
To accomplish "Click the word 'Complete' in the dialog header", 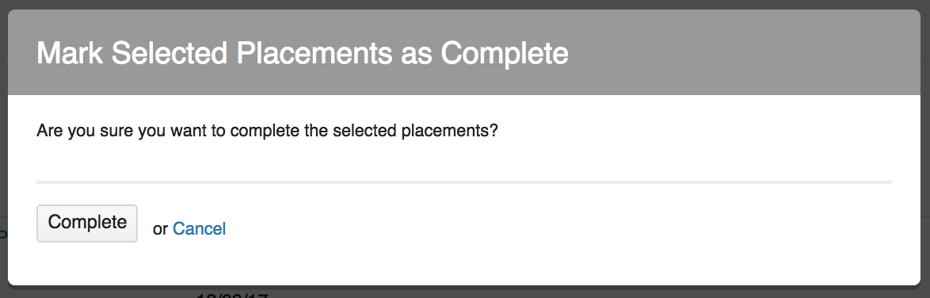I will pos(505,53).
